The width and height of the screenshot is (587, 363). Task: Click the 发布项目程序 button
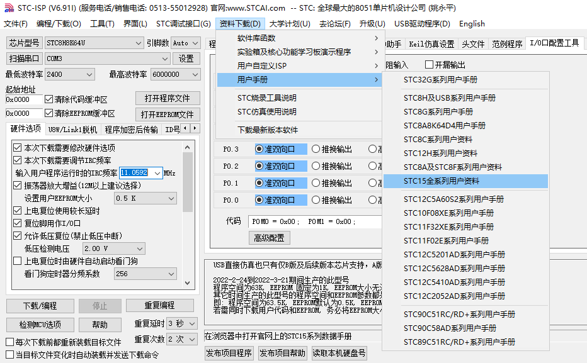click(229, 353)
